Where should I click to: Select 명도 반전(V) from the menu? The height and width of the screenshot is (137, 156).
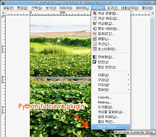(111, 67)
